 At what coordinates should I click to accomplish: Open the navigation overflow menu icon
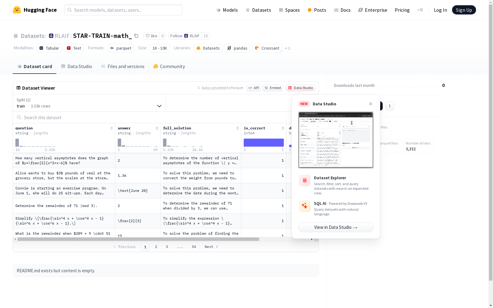(420, 10)
